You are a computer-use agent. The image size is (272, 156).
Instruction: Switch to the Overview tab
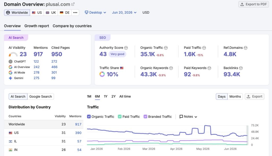(x=12, y=26)
